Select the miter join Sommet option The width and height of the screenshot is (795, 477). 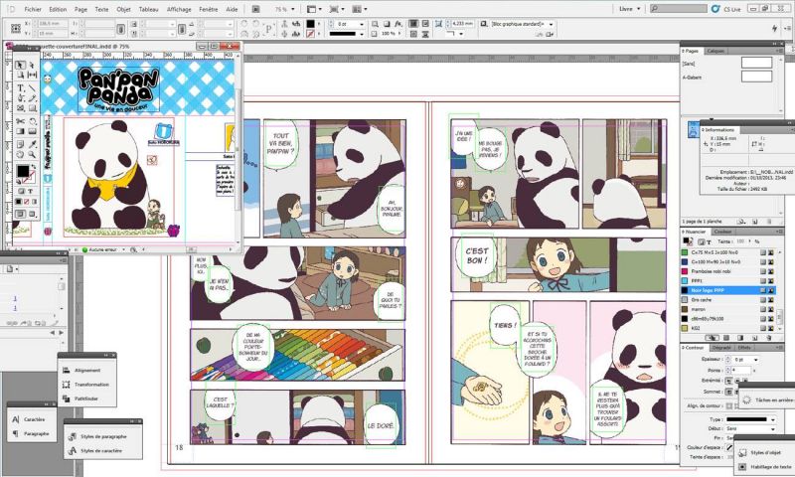pyautogui.click(x=728, y=392)
